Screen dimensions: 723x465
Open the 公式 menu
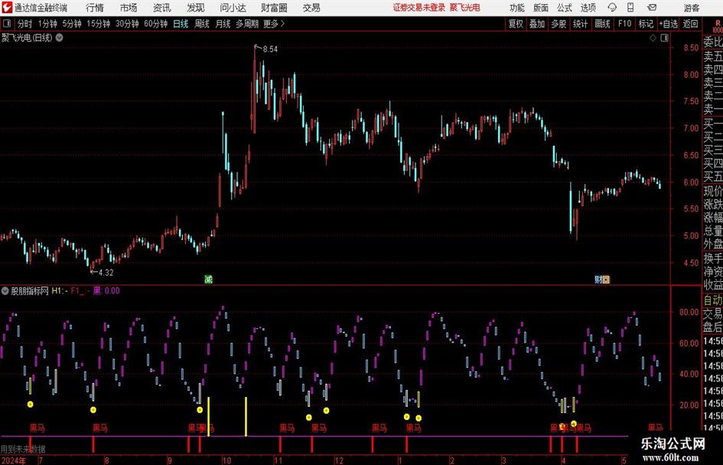564,8
